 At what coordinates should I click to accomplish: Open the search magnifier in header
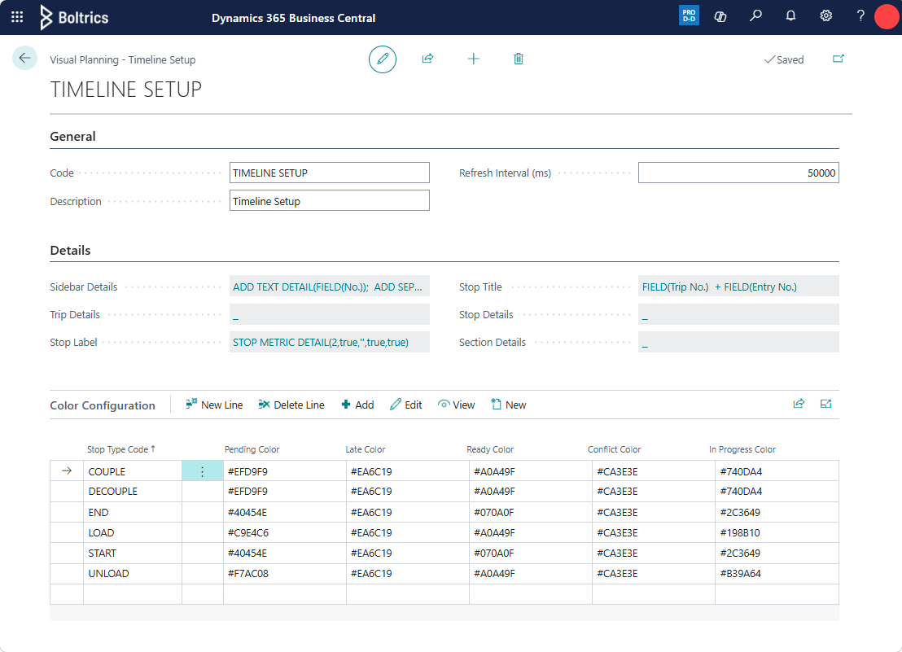(x=756, y=15)
